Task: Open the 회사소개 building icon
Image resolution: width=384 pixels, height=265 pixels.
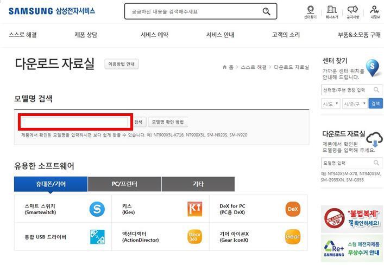Action: tap(332, 10)
